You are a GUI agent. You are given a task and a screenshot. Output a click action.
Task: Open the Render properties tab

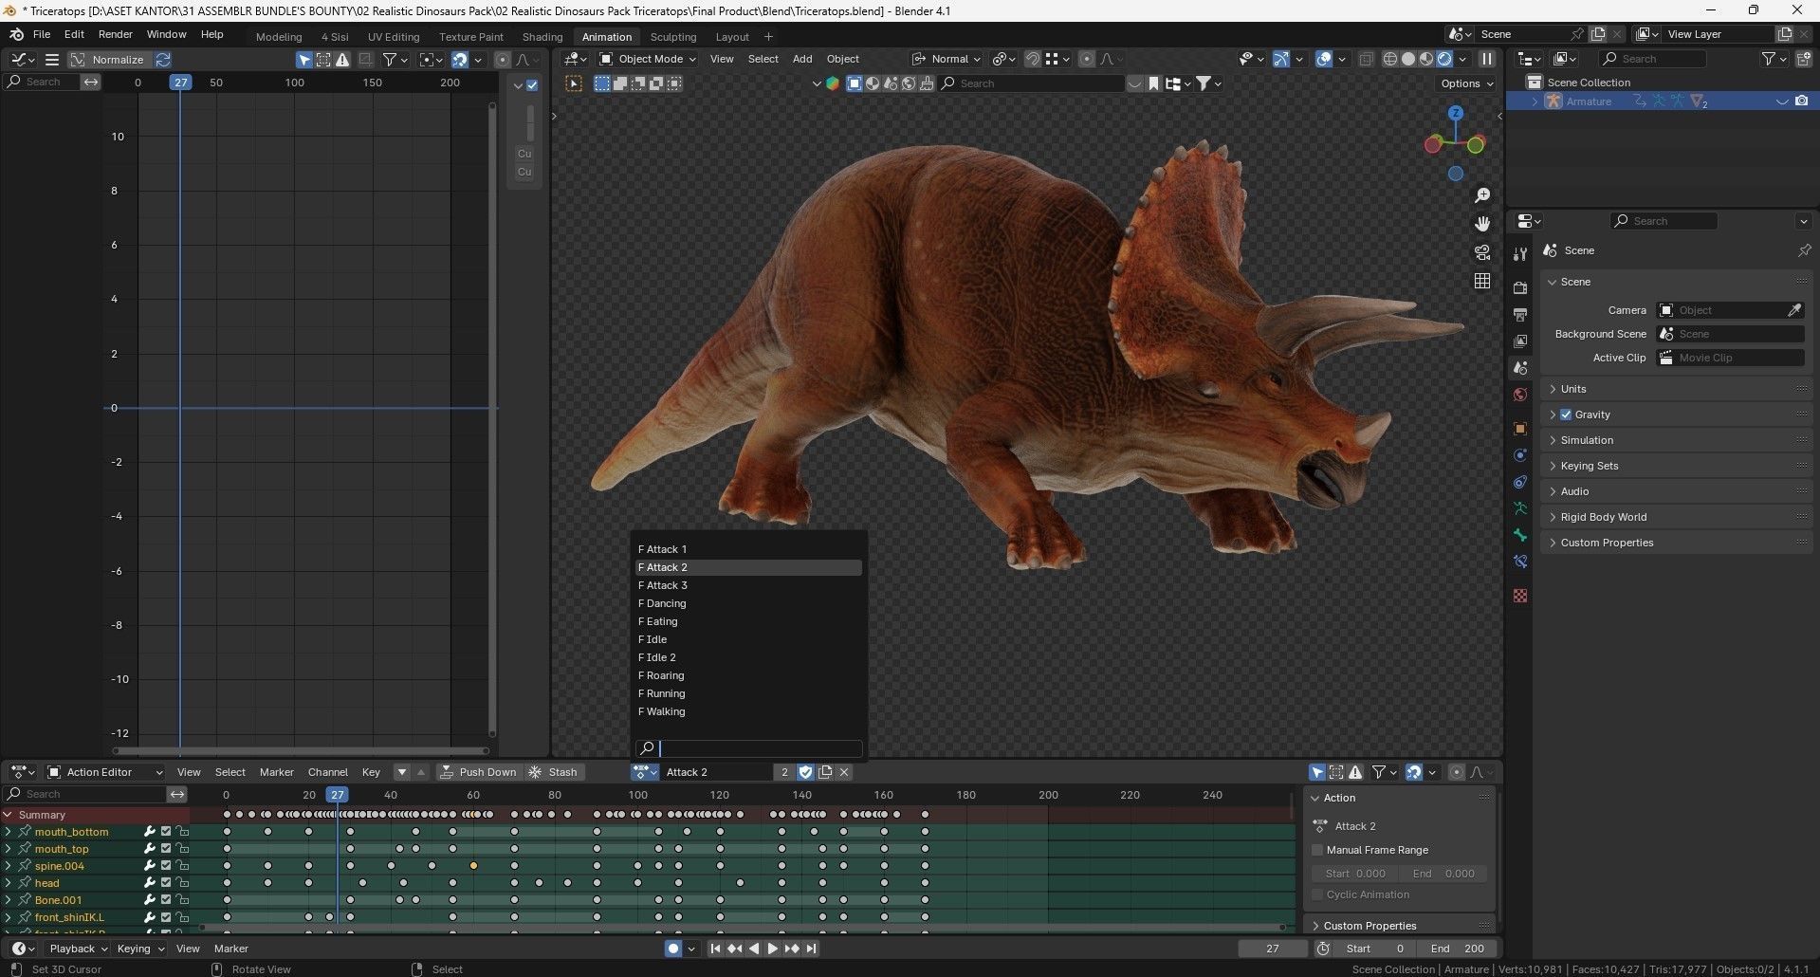click(x=1520, y=288)
